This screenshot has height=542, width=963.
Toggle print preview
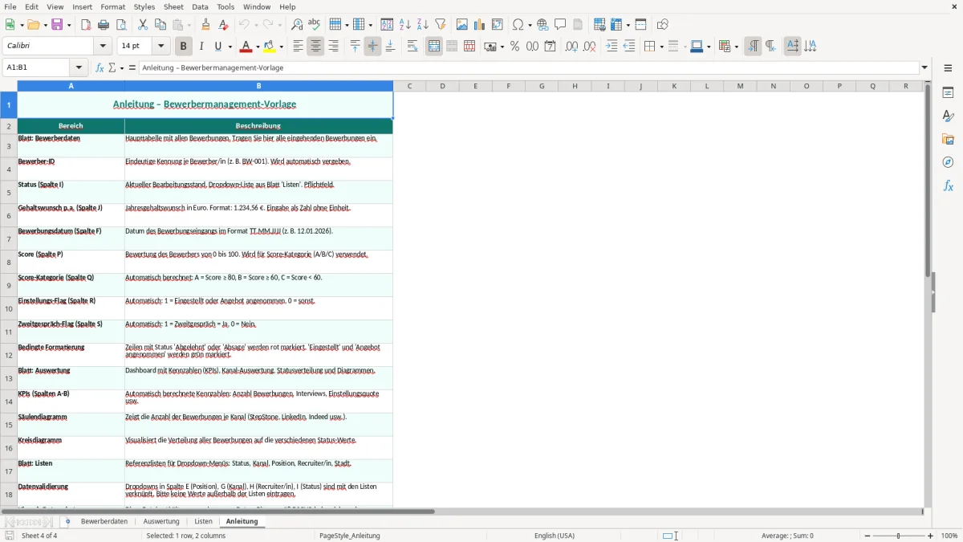coord(121,25)
